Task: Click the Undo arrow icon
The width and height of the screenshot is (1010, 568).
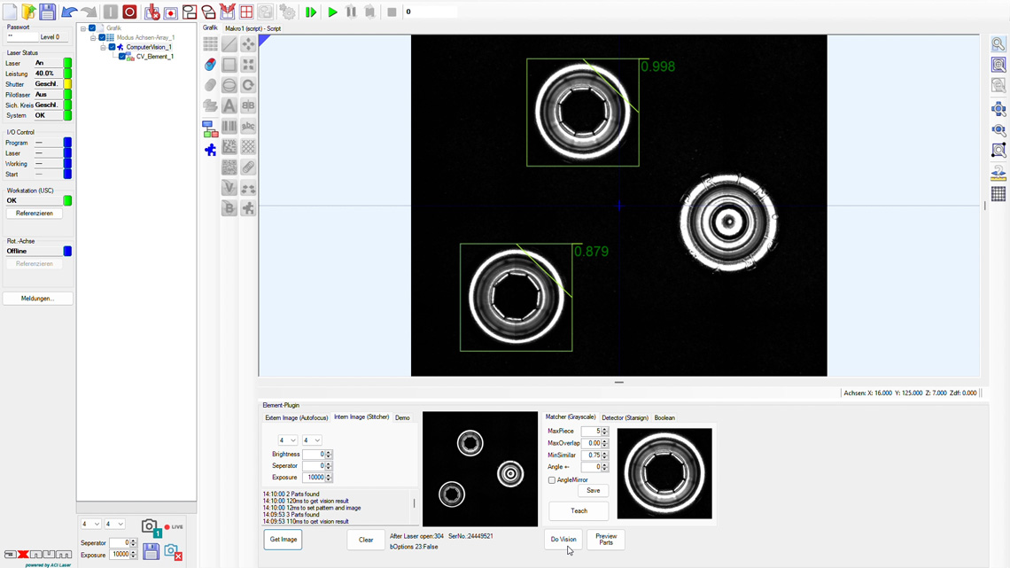Action: 69,12
